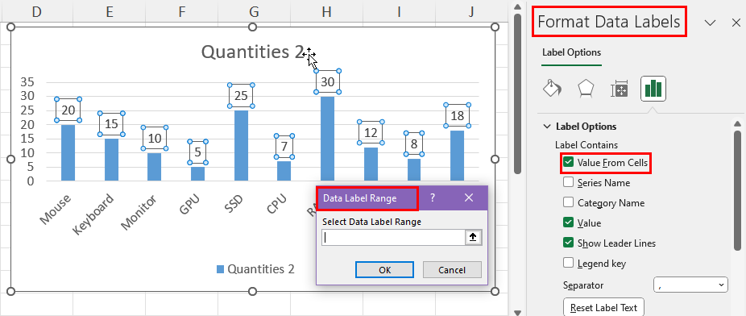Image resolution: width=746 pixels, height=316 pixels.
Task: Select data label 20 above Mouse
Action: click(x=68, y=110)
